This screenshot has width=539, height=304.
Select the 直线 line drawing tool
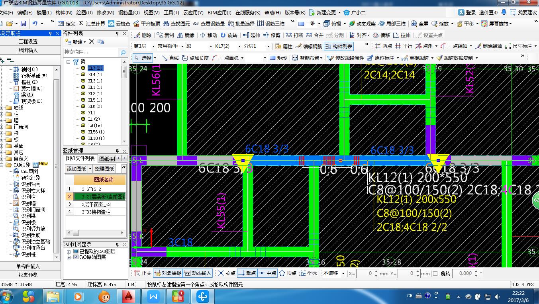pos(170,58)
